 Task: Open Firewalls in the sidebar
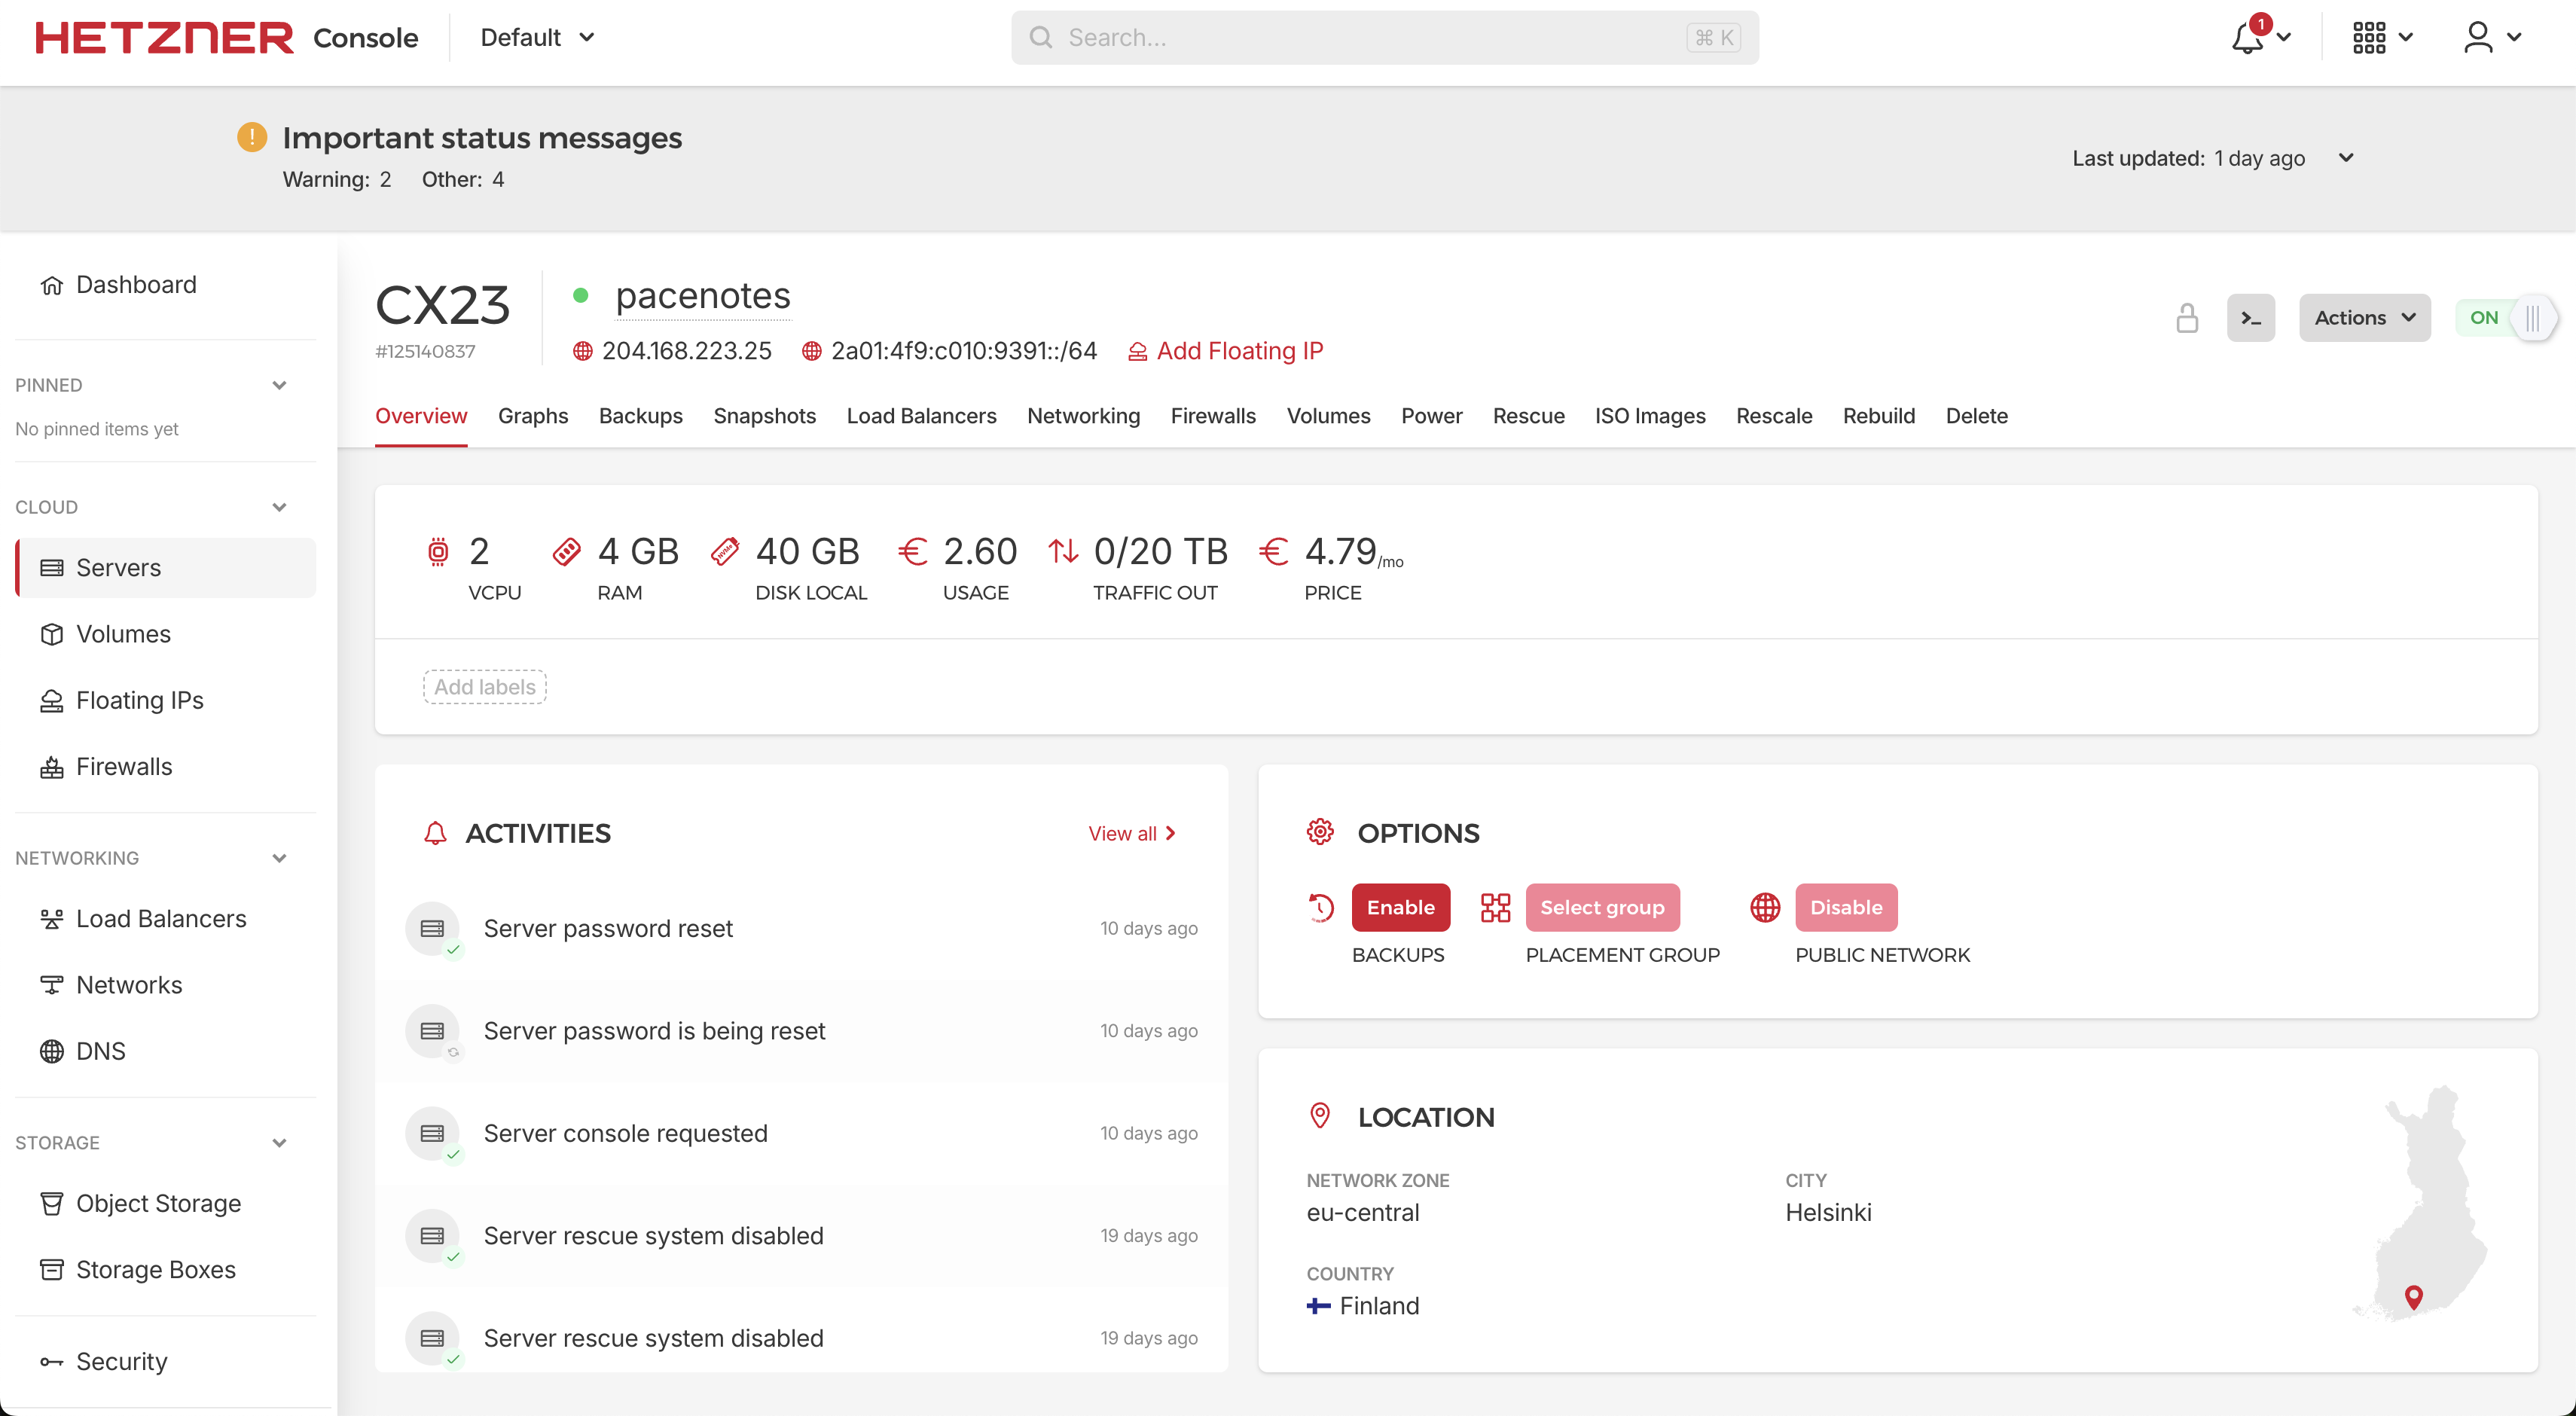(166, 767)
